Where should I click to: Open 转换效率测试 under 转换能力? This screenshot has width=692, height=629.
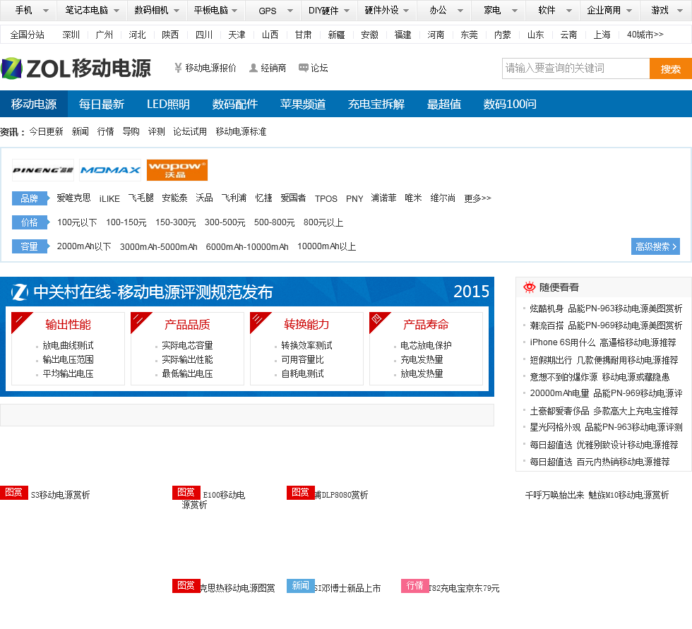pyautogui.click(x=306, y=345)
